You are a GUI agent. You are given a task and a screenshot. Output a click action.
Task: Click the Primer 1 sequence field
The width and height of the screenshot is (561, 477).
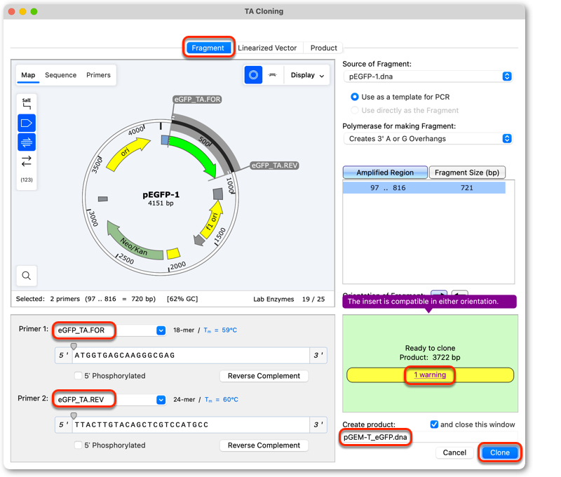click(191, 356)
